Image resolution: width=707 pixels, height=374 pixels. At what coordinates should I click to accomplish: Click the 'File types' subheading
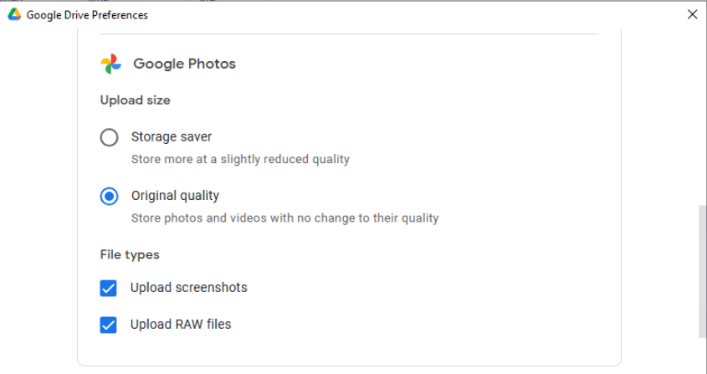[130, 254]
